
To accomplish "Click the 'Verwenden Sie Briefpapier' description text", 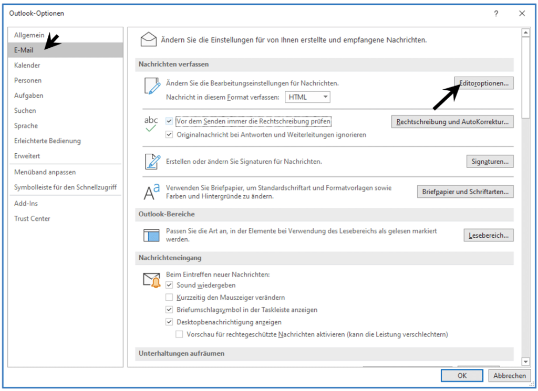I will [278, 192].
